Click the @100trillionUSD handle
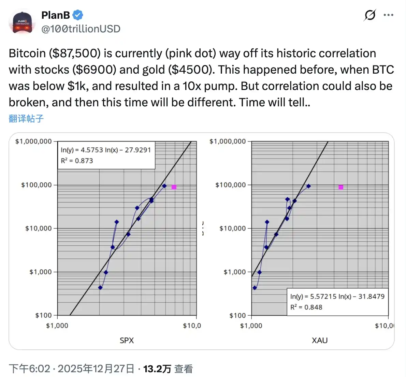This screenshot has height=377, width=406. (x=80, y=29)
